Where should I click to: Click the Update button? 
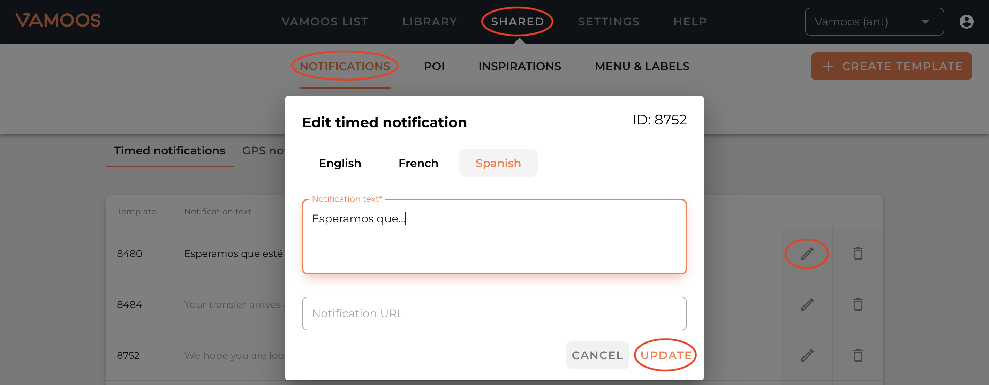tap(666, 355)
